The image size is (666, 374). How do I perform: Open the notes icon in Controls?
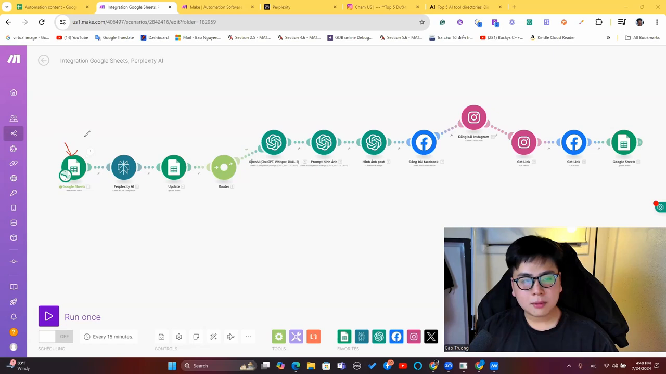[x=196, y=337]
